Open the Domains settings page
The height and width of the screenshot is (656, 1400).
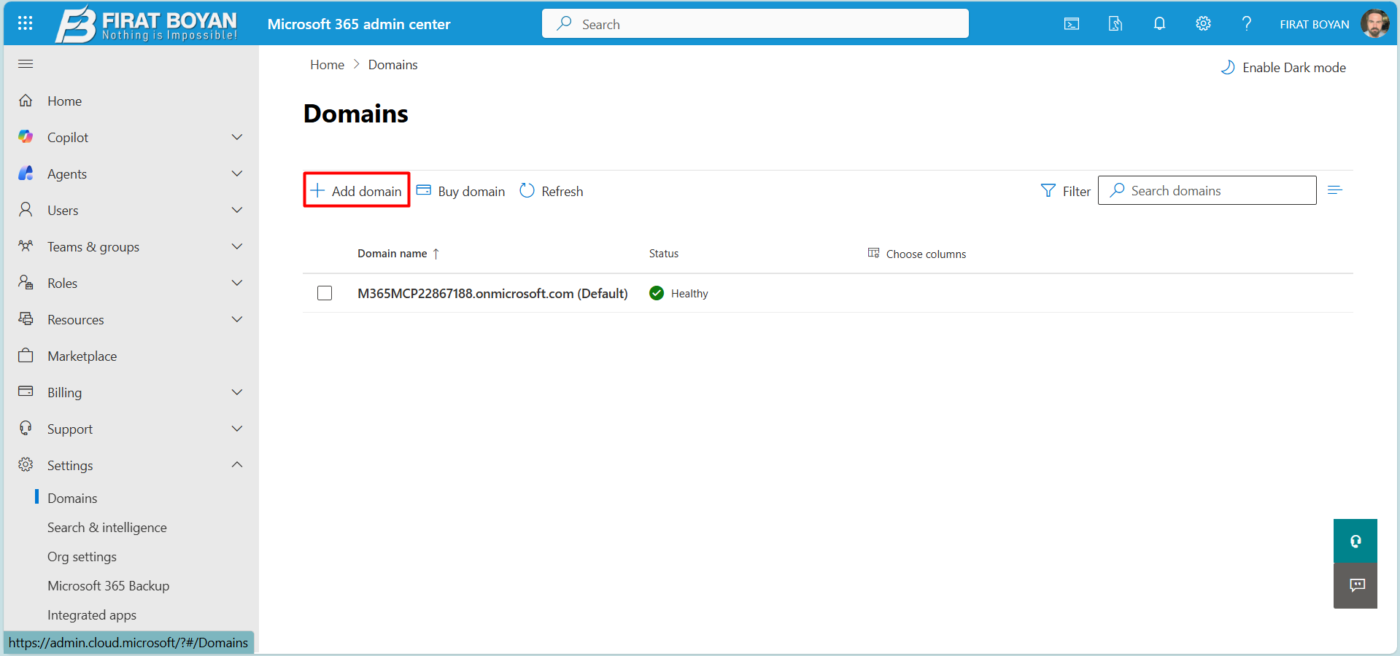pos(72,497)
